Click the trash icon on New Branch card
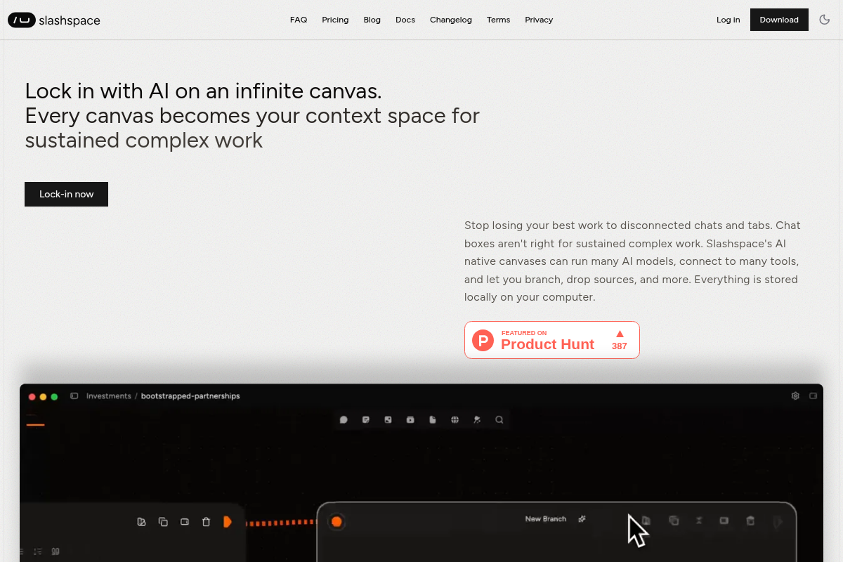This screenshot has width=843, height=562. pyautogui.click(x=750, y=521)
